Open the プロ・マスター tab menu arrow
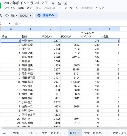This screenshot has width=127, height=136. (x=65, y=133)
